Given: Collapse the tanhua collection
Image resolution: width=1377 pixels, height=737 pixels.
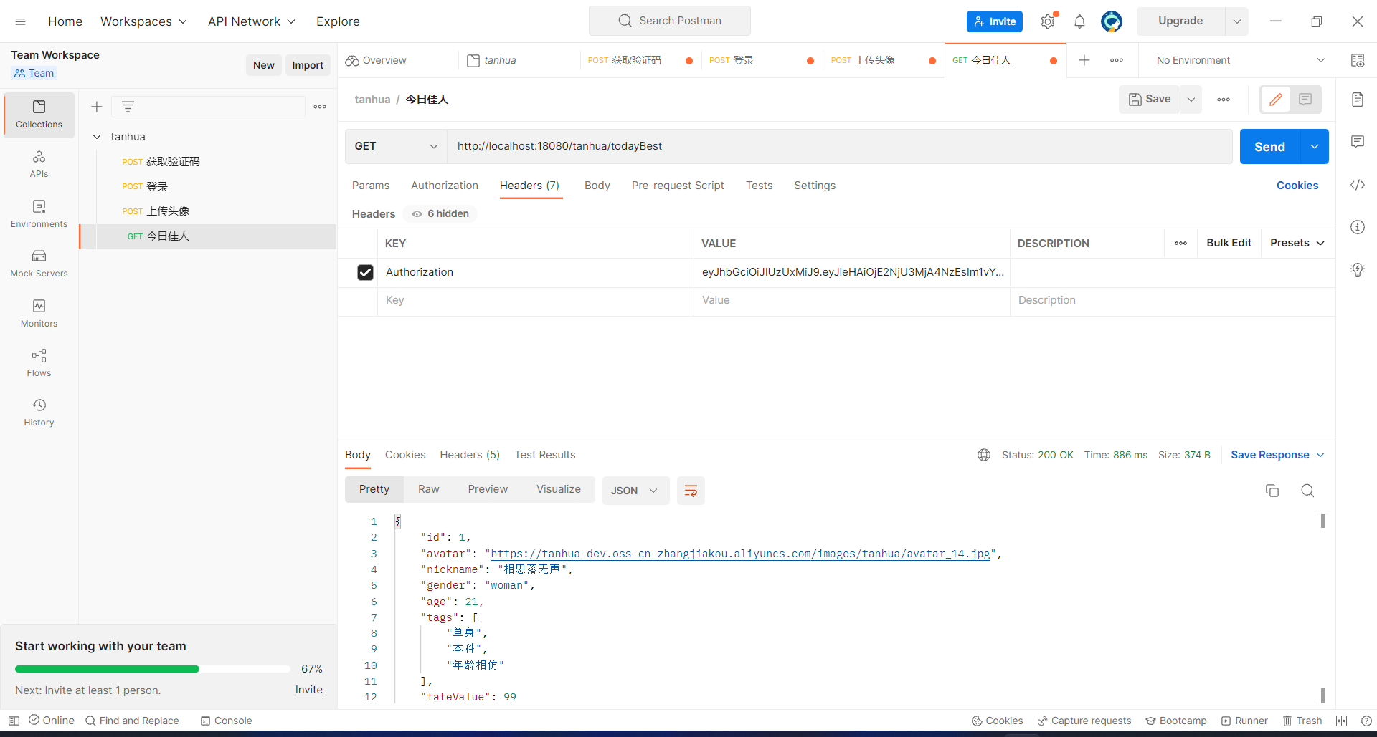Looking at the screenshot, I should (x=97, y=137).
